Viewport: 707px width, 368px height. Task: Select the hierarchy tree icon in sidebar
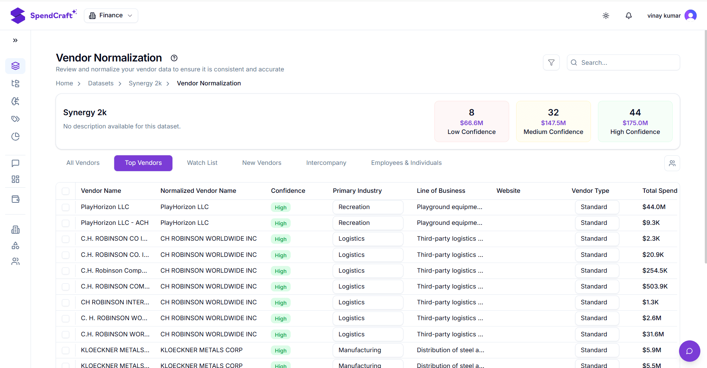tap(15, 84)
